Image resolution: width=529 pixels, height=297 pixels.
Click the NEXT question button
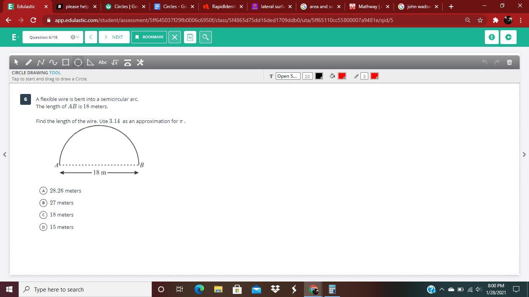point(114,37)
